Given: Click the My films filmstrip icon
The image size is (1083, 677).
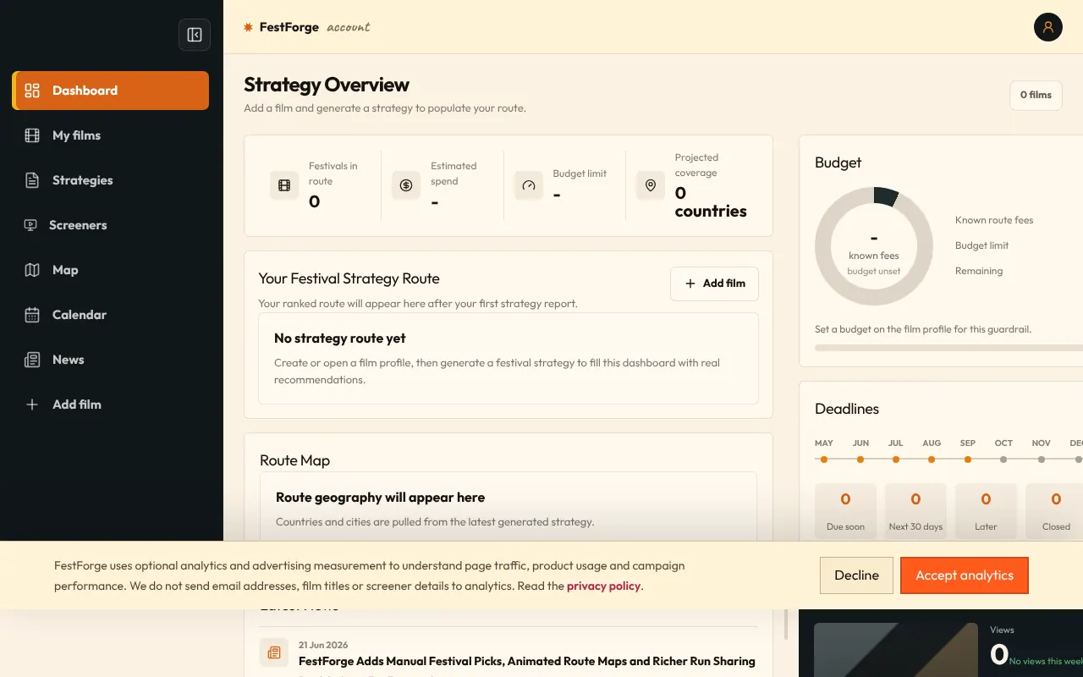Looking at the screenshot, I should (x=32, y=135).
